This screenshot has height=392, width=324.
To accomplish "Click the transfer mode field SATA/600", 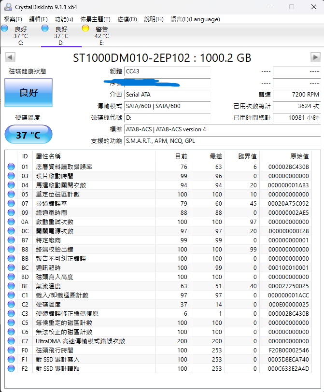I will (167, 106).
